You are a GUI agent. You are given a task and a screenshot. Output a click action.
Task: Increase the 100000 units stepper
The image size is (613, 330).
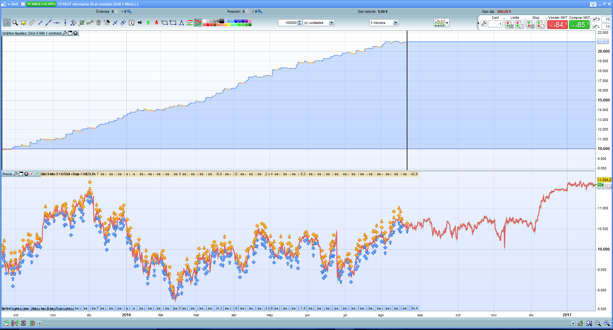click(299, 21)
